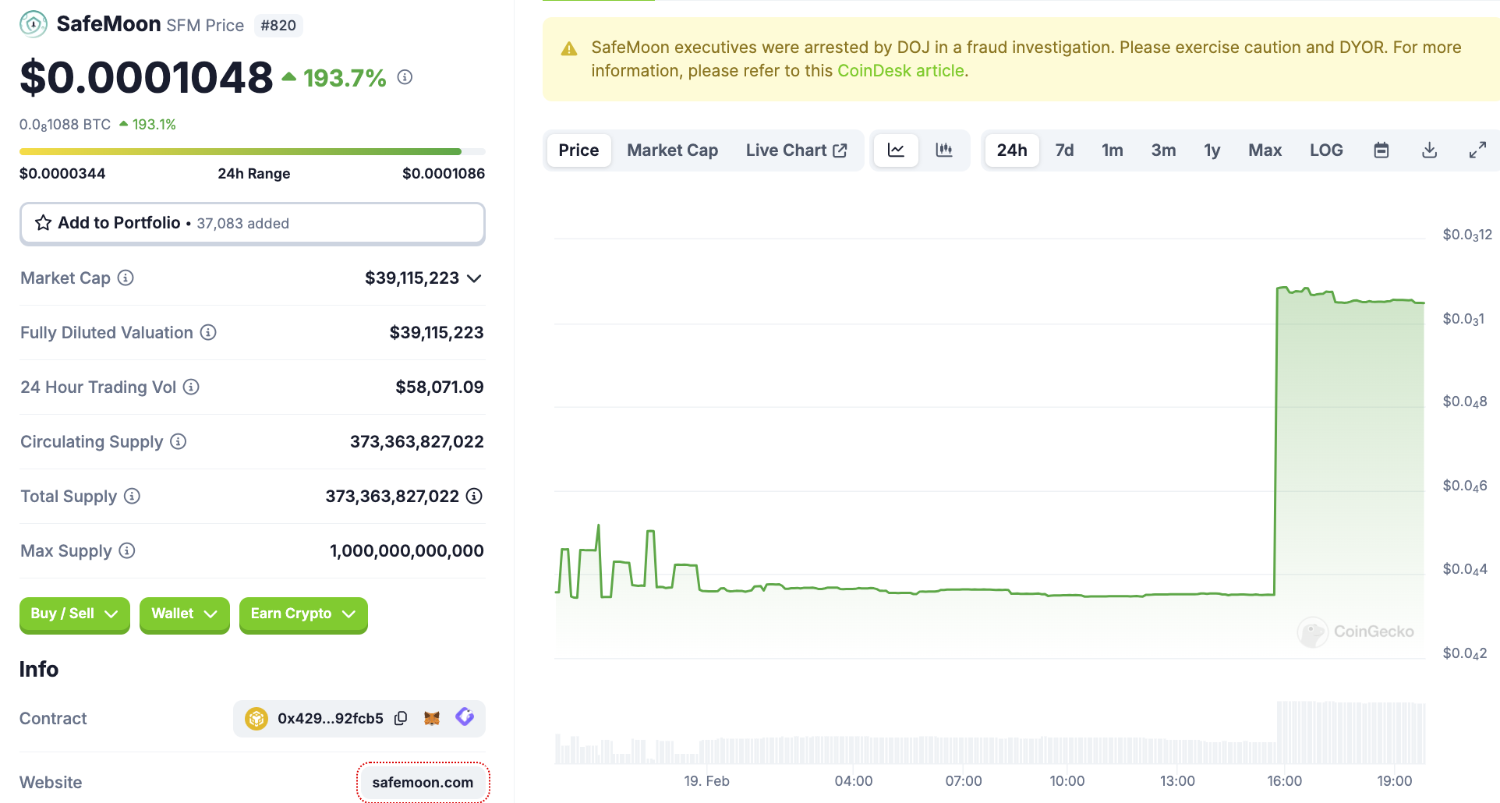The image size is (1500, 803).
Task: Click the 24h Range progress bar
Action: point(253,151)
